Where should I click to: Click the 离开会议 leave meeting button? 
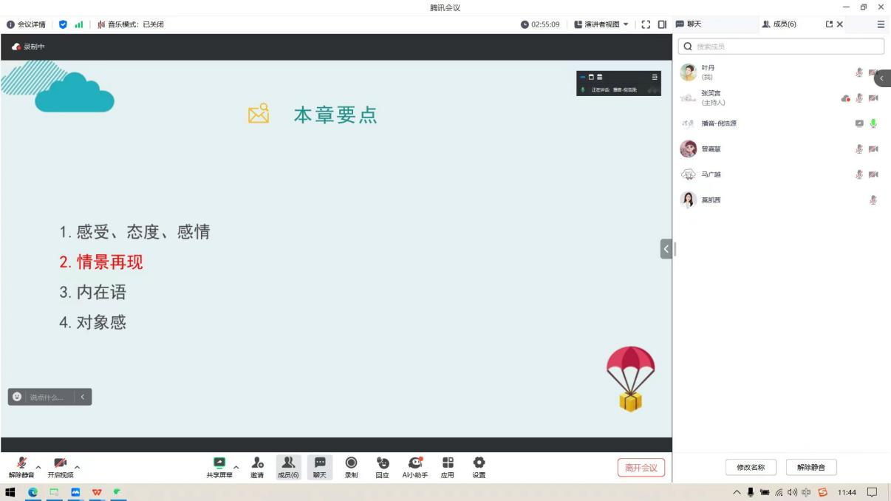pyautogui.click(x=641, y=467)
